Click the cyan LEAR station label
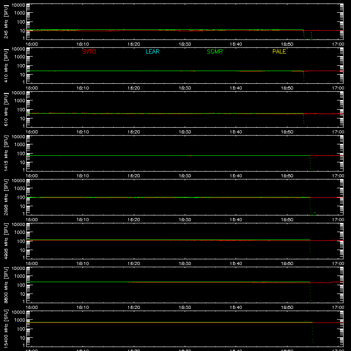 (x=152, y=51)
